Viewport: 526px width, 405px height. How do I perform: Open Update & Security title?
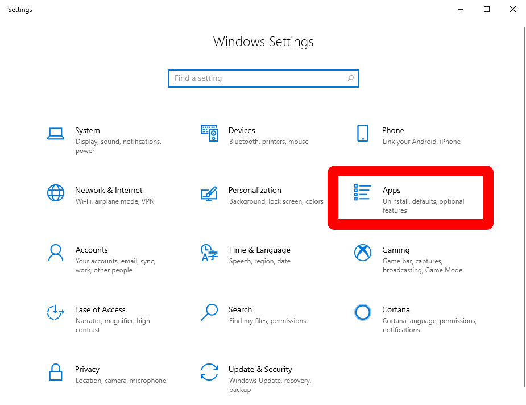point(260,369)
